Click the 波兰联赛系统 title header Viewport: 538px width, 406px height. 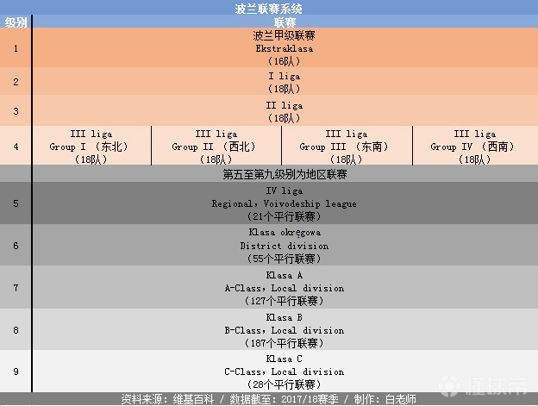268,8
